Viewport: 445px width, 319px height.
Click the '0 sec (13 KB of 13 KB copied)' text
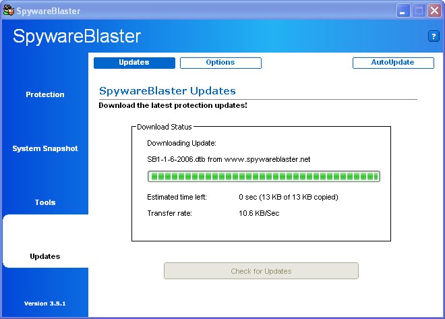click(x=289, y=197)
